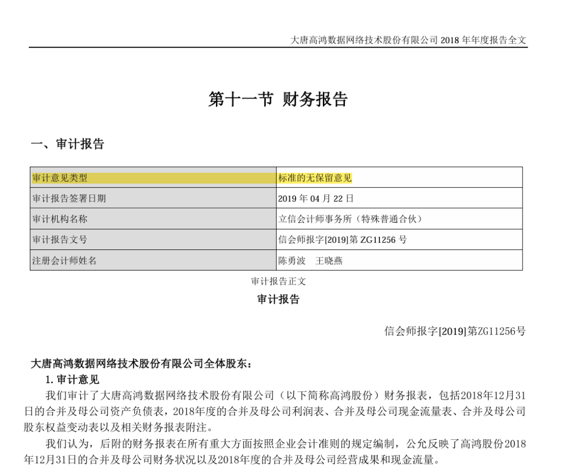The width and height of the screenshot is (566, 466).
Task: Click the accountant name 陈勇波
Action: tap(292, 261)
